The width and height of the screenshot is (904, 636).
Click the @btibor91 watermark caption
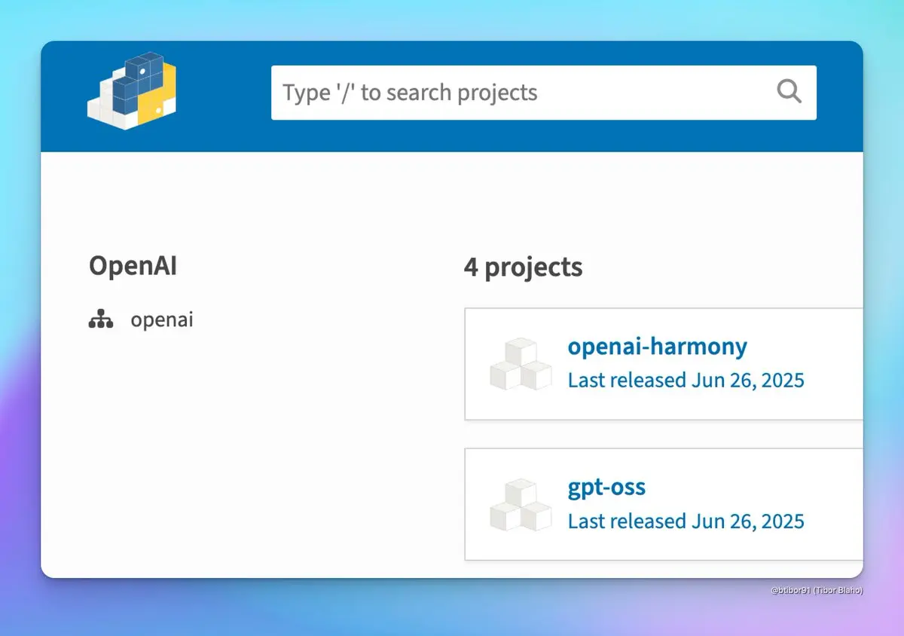point(817,591)
